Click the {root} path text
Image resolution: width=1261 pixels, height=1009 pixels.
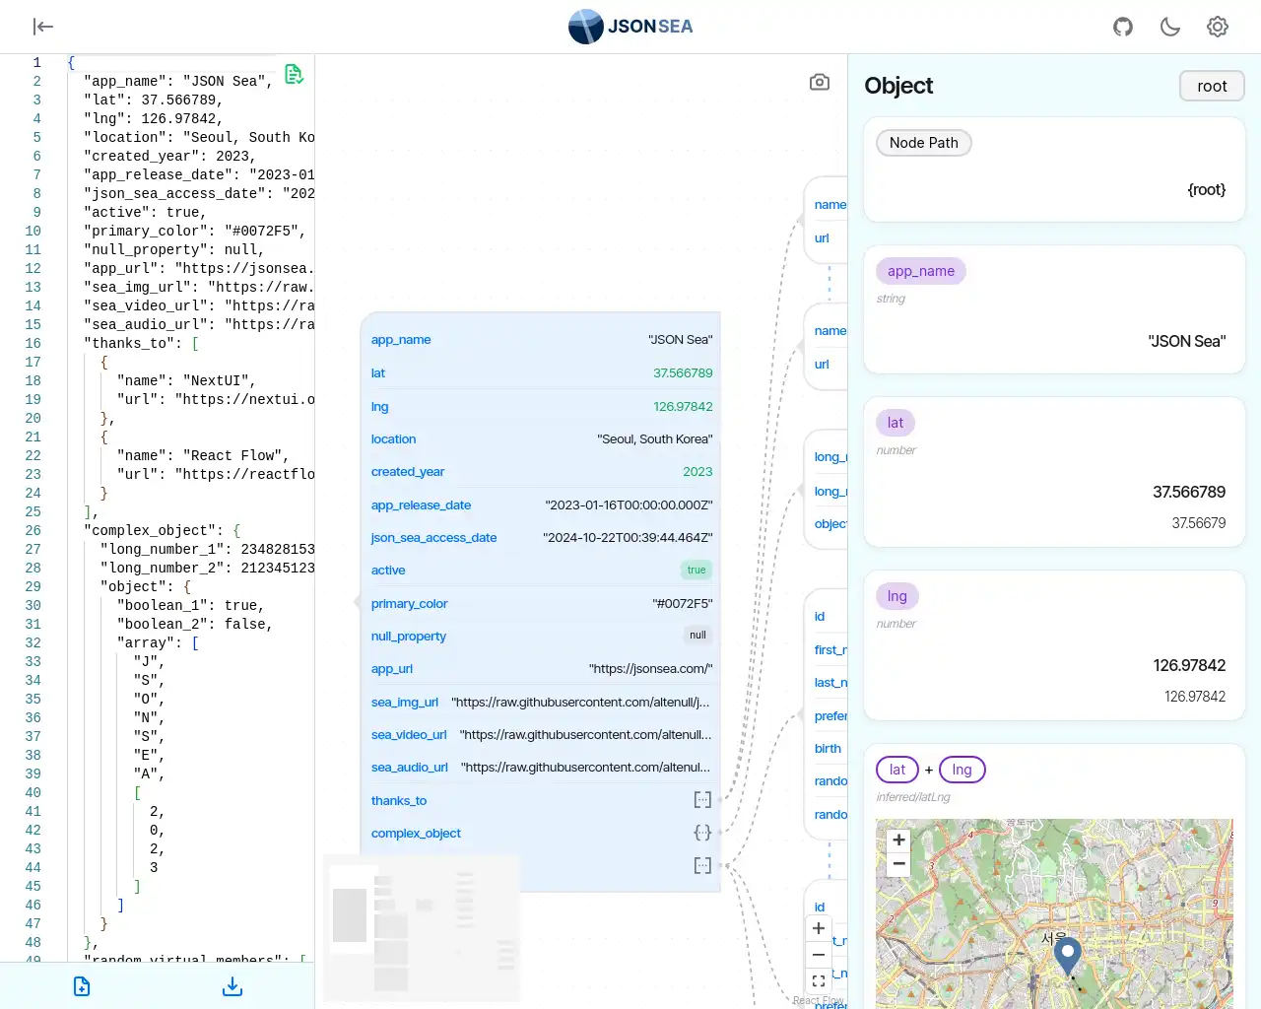coord(1207,190)
